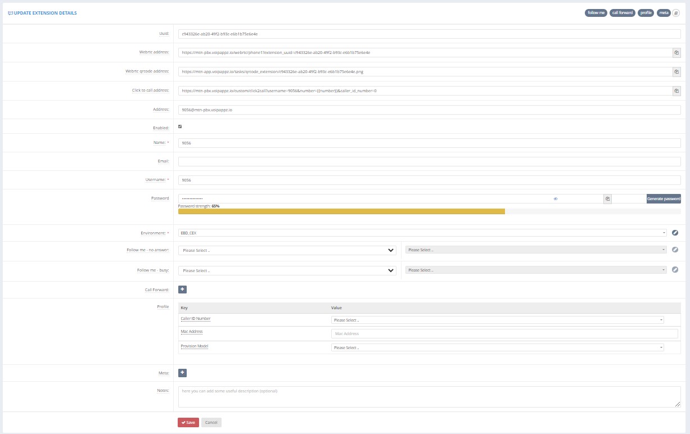Viewport: 690px width, 434px height.
Task: Save the extension details
Action: 188,422
